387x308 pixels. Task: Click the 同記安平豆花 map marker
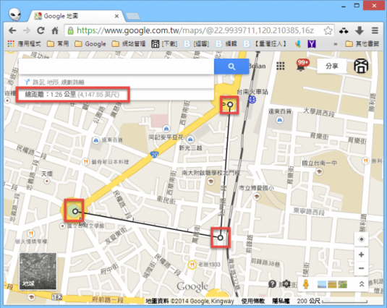(x=166, y=129)
